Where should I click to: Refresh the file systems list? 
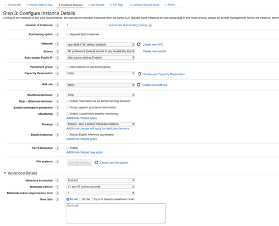(x=96, y=162)
